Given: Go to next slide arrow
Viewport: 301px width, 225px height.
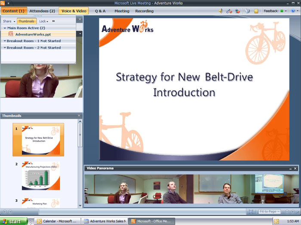Looking at the screenshot, I should coord(10,212).
